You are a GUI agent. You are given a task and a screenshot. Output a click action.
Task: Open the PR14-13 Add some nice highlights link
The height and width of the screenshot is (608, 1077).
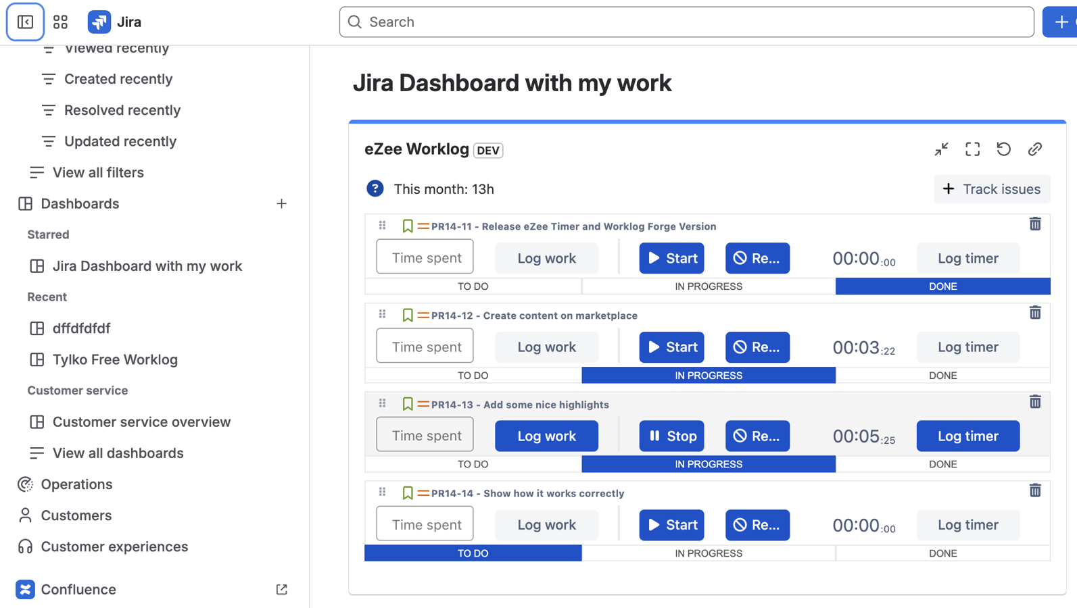(520, 405)
